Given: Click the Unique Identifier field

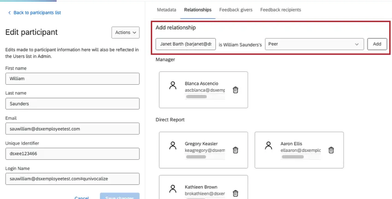Looking at the screenshot, I should pyautogui.click(x=72, y=154).
